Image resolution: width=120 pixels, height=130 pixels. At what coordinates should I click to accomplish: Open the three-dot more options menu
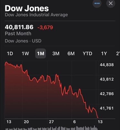tap(97, 3)
